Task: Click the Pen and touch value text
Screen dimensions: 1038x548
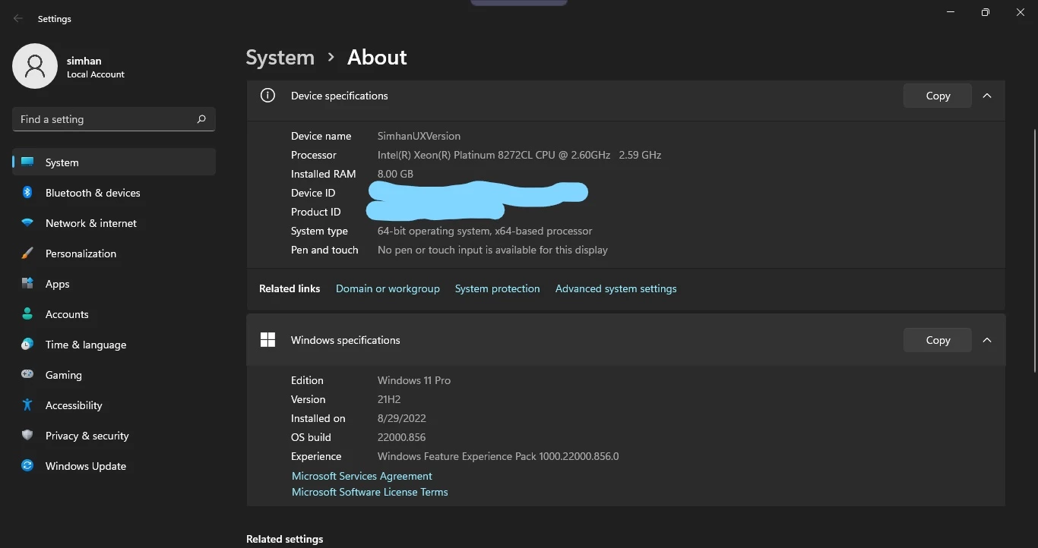Action: [x=492, y=250]
